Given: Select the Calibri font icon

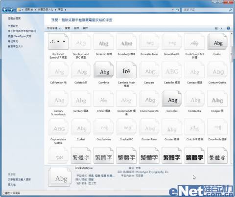Looking at the screenshot, I should tap(217, 42).
